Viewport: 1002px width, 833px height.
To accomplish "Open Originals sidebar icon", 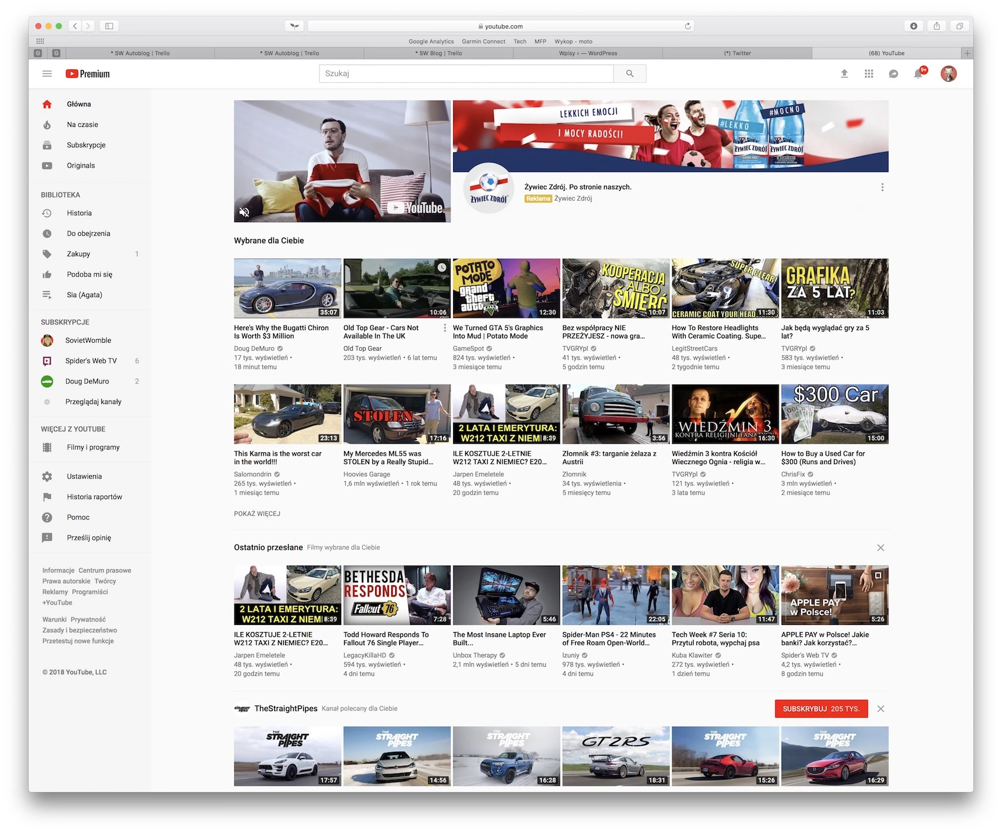I will pos(47,165).
